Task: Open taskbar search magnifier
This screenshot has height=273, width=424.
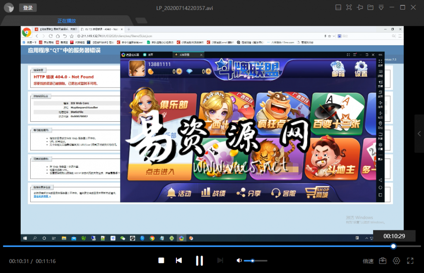Action: point(35,238)
